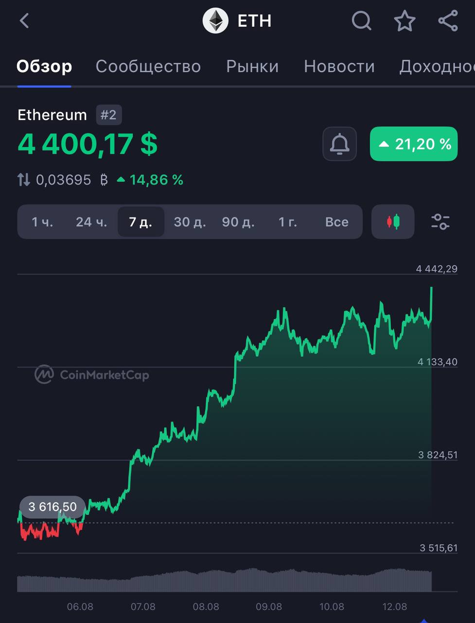Image resolution: width=475 pixels, height=623 pixels.
Task: Tap the #2 rank badge
Action: click(x=108, y=115)
